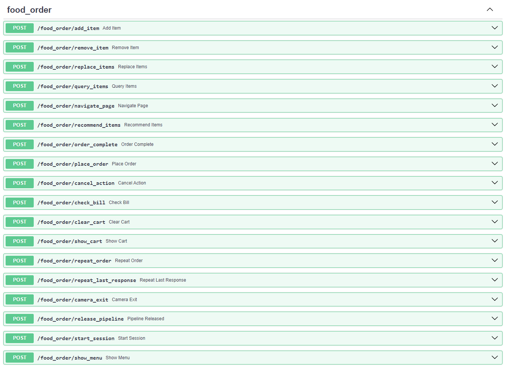Open the /food_order/clear_cart path
Screen dimensions: 507x369
pyautogui.click(x=71, y=222)
